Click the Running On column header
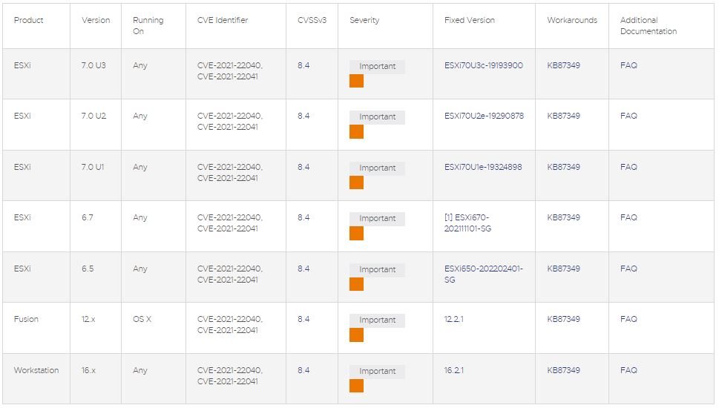719x408 pixels. (x=148, y=26)
